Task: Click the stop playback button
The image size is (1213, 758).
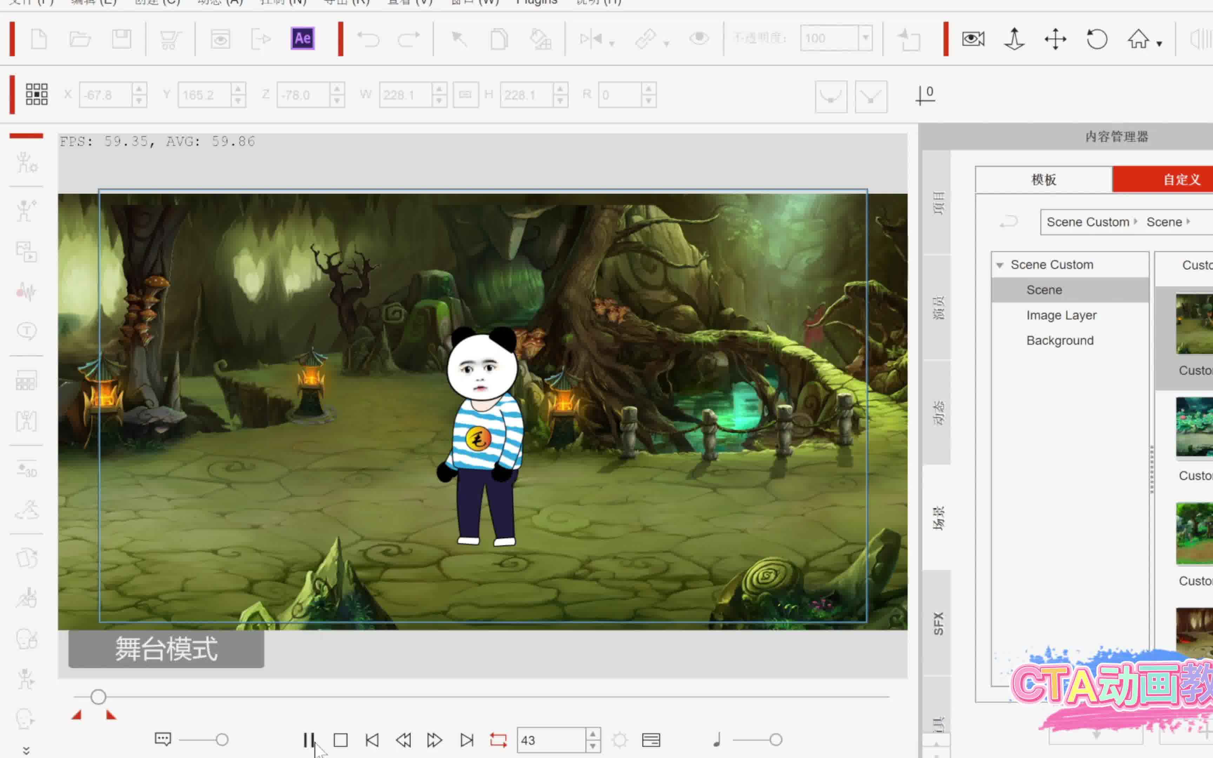Action: click(x=340, y=740)
